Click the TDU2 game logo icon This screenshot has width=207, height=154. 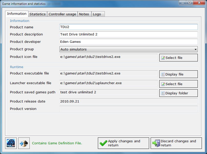pos(11,143)
